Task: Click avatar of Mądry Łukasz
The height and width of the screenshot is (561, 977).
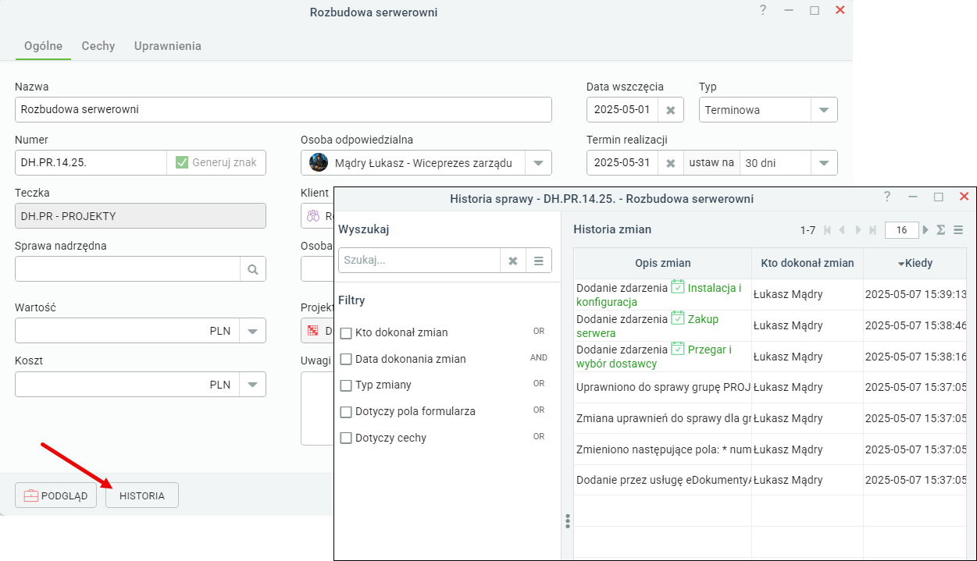Action: pos(319,162)
